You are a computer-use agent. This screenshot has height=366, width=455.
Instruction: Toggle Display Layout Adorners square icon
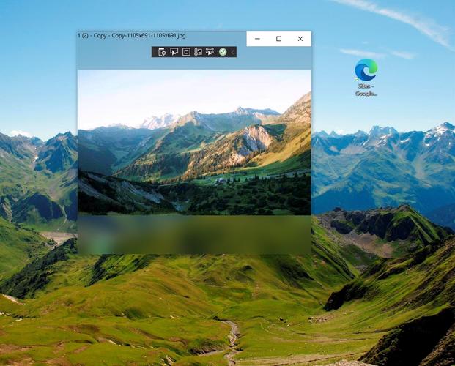coord(186,52)
